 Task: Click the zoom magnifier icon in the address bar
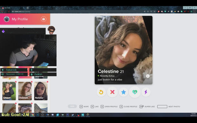tap(151, 11)
